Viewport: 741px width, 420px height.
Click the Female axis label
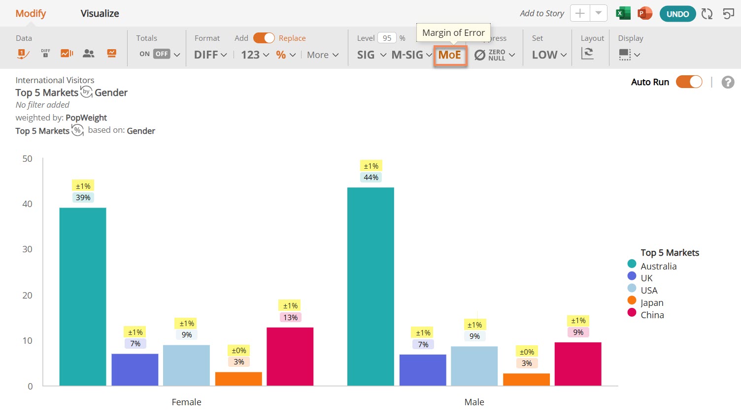[x=186, y=402]
